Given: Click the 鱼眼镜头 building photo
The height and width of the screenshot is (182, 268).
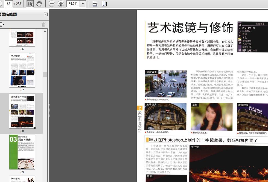Looking at the screenshot, I should point(165,116).
